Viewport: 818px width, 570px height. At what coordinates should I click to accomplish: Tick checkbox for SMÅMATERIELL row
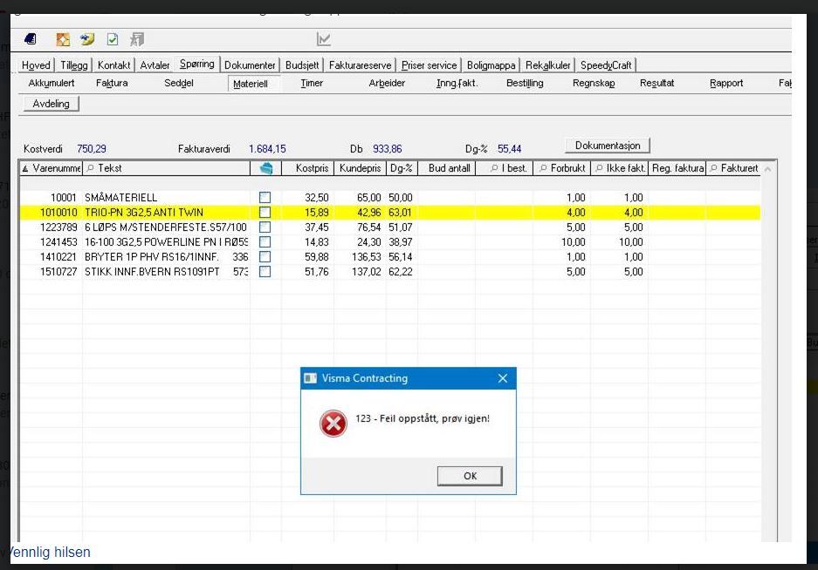(265, 197)
